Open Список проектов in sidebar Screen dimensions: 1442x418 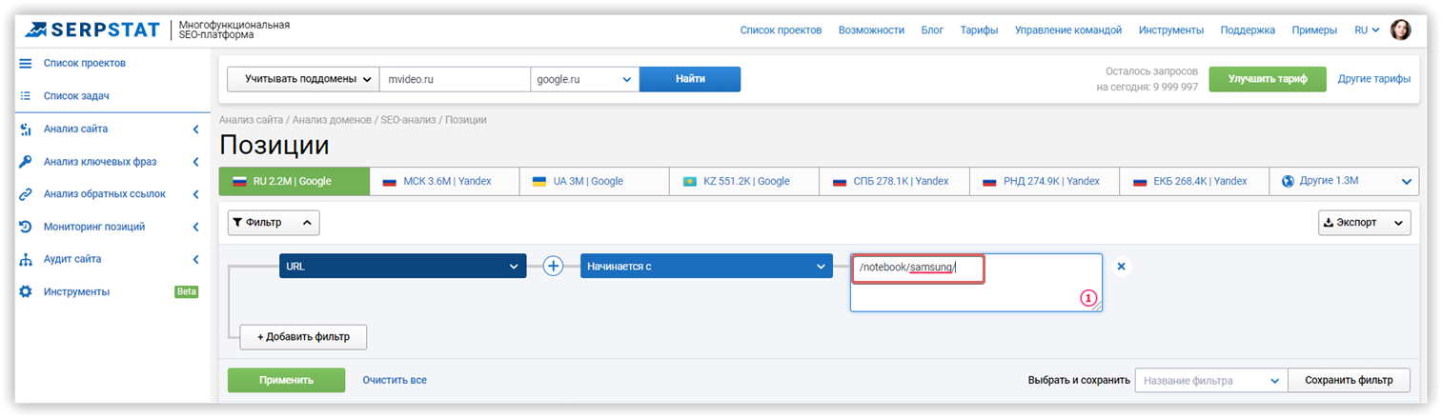coord(85,63)
